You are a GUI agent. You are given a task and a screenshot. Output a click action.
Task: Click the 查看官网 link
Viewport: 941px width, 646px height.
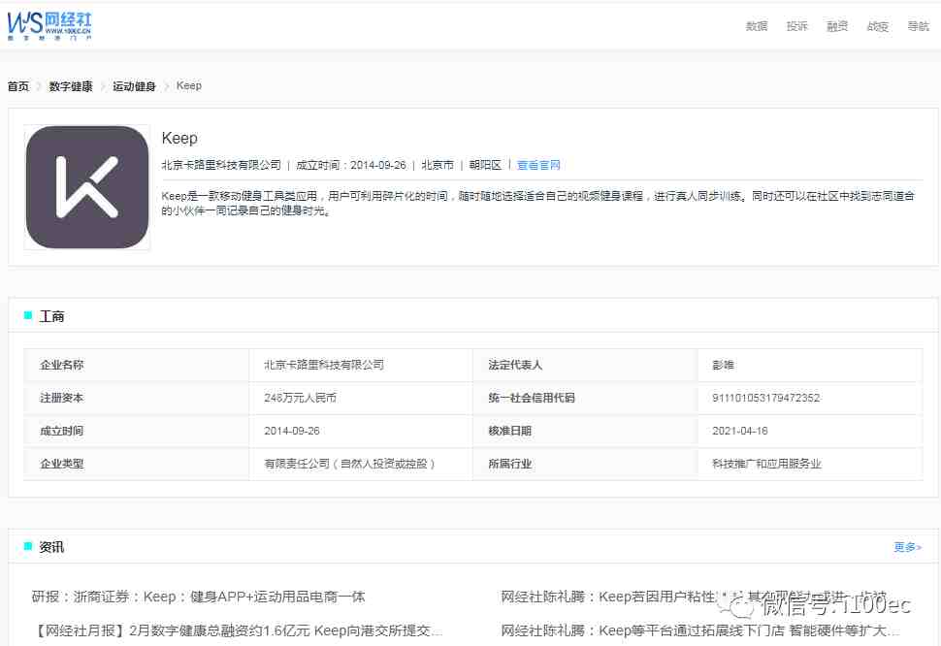[x=538, y=165]
